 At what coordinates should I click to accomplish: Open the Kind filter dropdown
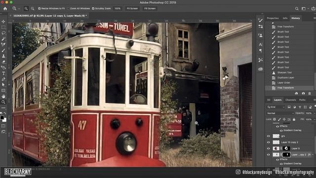point(276,107)
